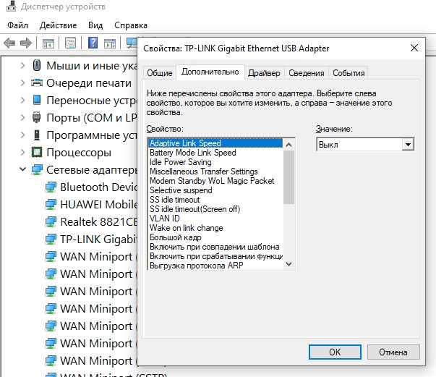436x377 pixels.
Task: Click the Отмена button
Action: point(393,352)
